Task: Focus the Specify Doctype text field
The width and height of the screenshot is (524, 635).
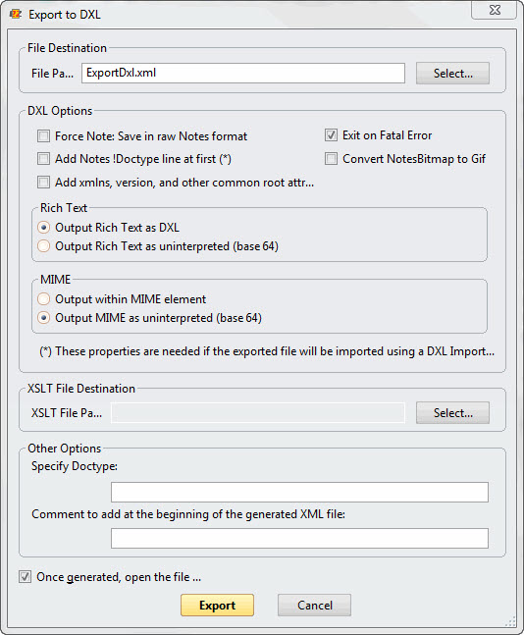Action: (x=299, y=492)
